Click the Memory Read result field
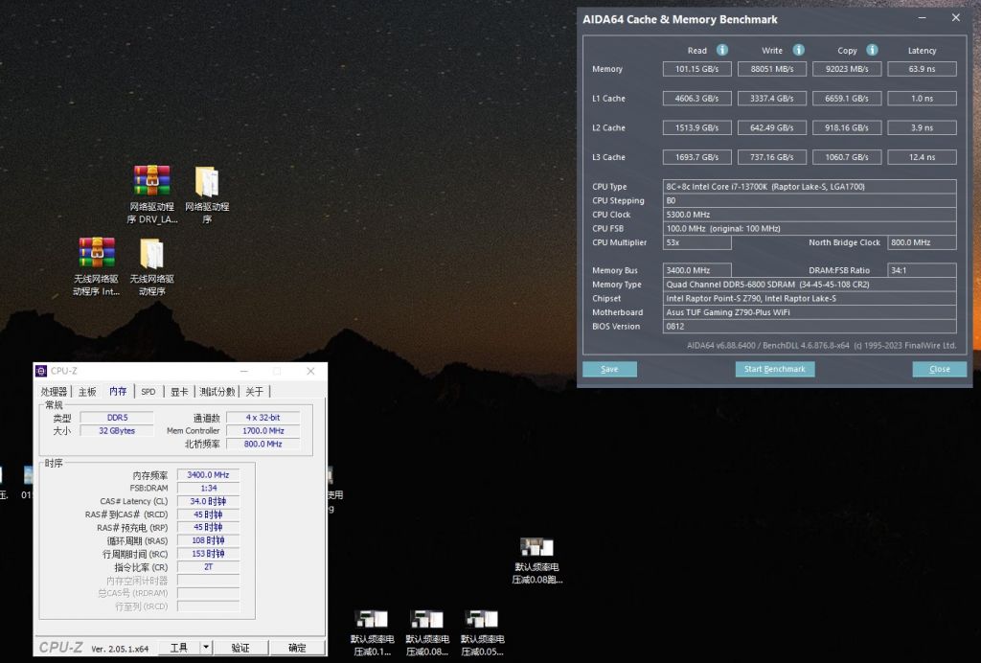The height and width of the screenshot is (663, 981). pos(696,69)
